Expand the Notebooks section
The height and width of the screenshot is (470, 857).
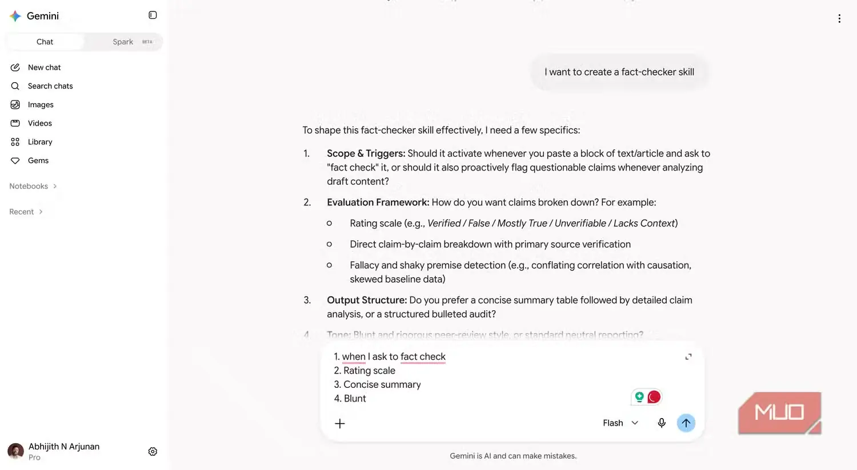(33, 187)
